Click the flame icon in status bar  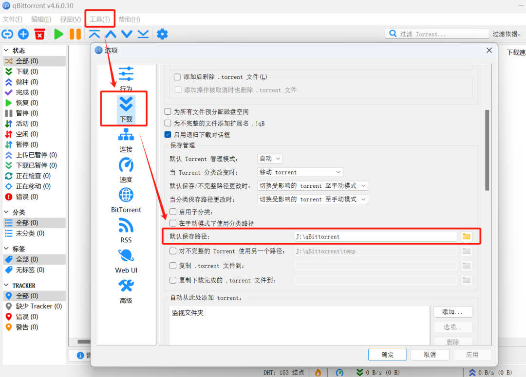coord(318,372)
